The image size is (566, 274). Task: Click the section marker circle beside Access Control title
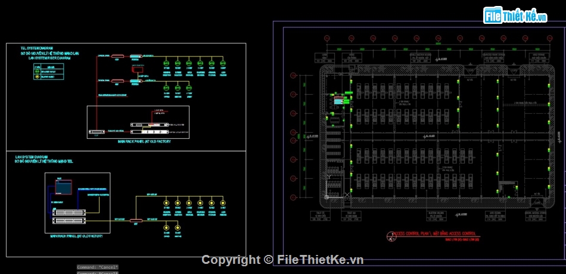(391, 239)
